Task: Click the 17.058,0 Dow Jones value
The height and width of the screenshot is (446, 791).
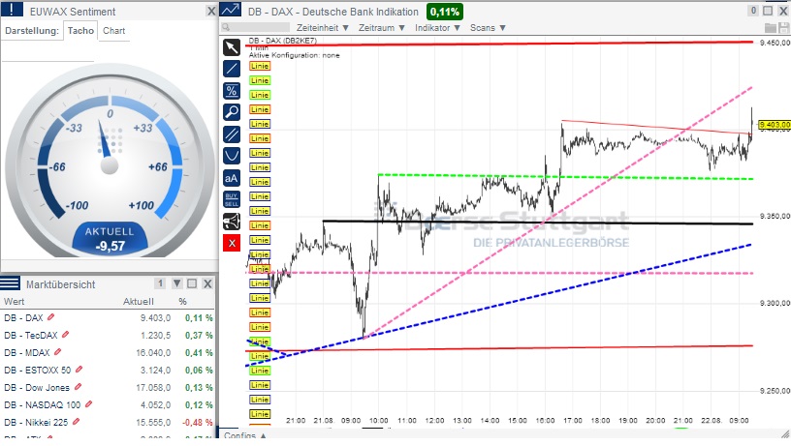Action: click(153, 388)
